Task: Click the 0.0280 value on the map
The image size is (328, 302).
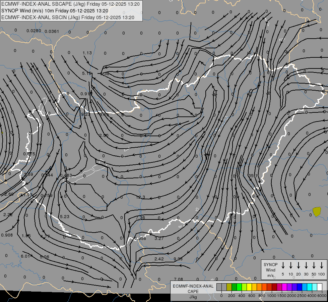Action: point(34,31)
